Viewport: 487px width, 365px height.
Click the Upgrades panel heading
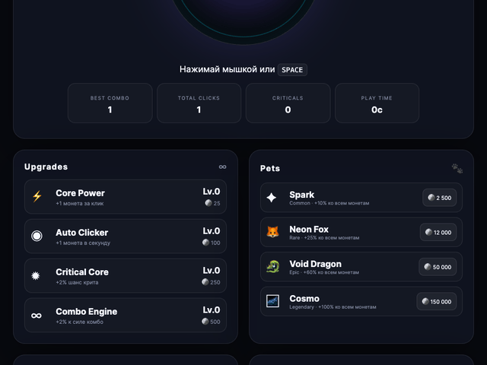point(46,167)
